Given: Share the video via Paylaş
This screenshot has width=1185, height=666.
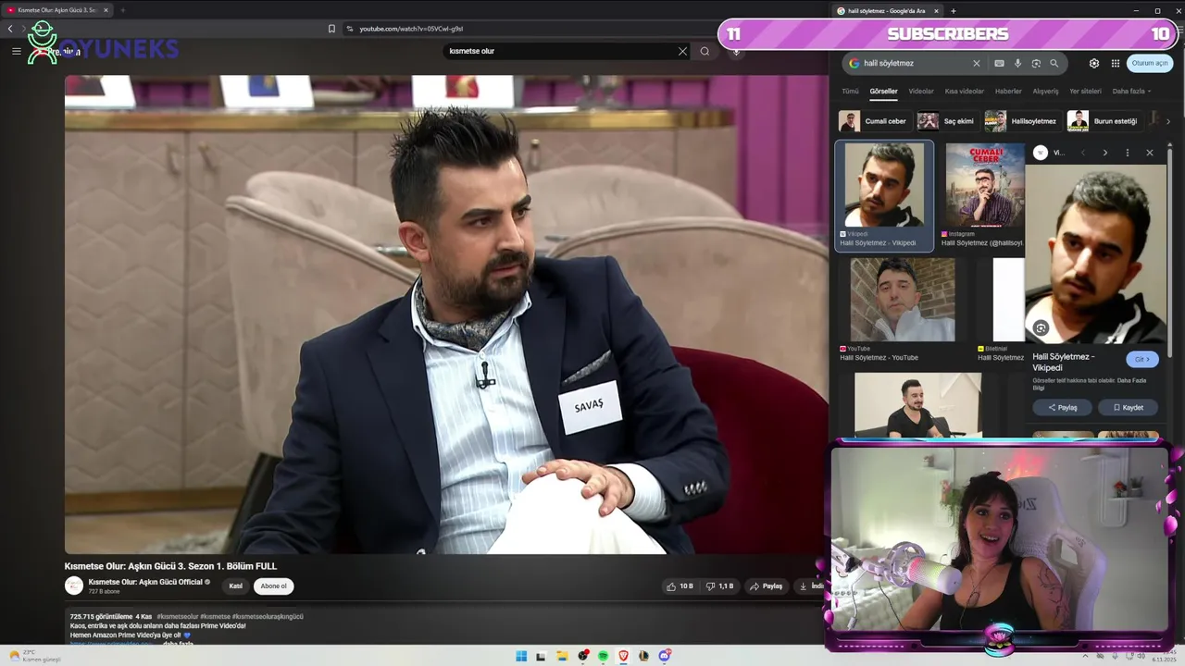Looking at the screenshot, I should (x=766, y=586).
